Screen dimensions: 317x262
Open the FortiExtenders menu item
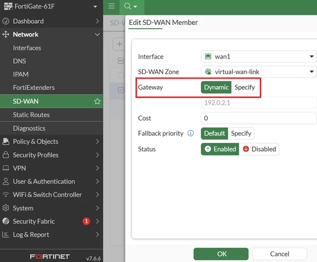click(51, 88)
